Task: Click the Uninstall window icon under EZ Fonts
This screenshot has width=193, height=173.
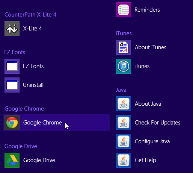Action: point(12,85)
